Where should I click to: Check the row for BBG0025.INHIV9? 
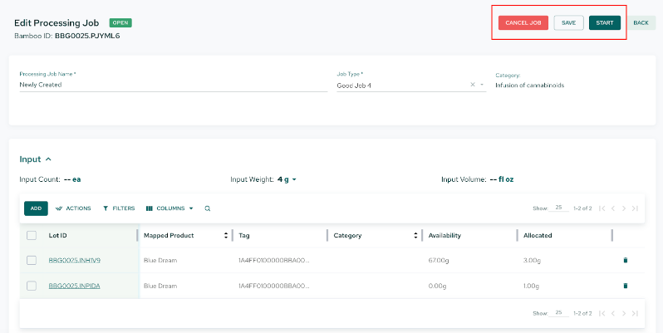click(x=32, y=260)
